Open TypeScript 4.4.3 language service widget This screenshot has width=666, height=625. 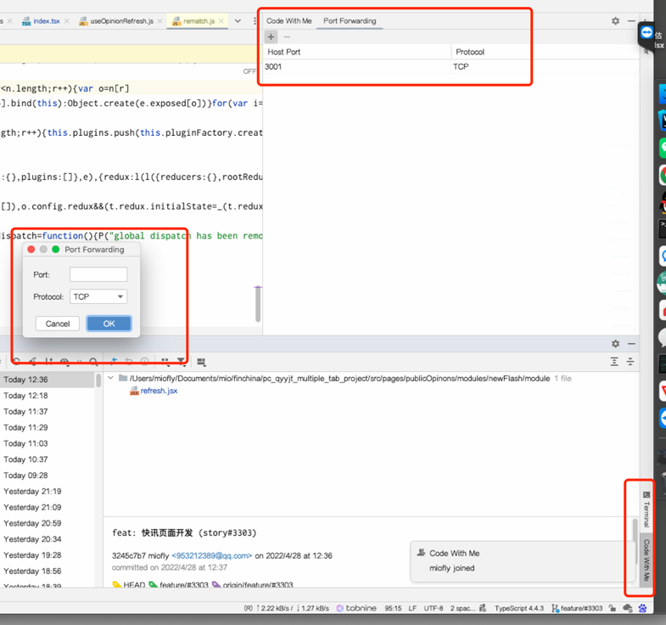(x=519, y=608)
